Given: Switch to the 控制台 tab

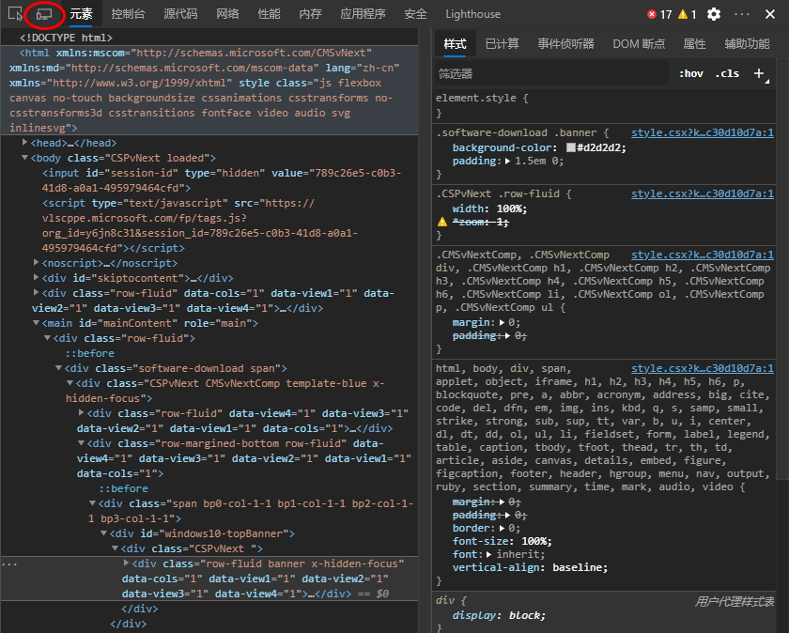Looking at the screenshot, I should pyautogui.click(x=128, y=14).
